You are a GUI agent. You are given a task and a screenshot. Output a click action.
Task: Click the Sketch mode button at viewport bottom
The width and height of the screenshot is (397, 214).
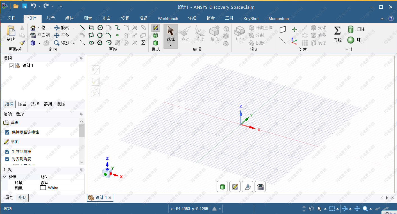click(235, 187)
